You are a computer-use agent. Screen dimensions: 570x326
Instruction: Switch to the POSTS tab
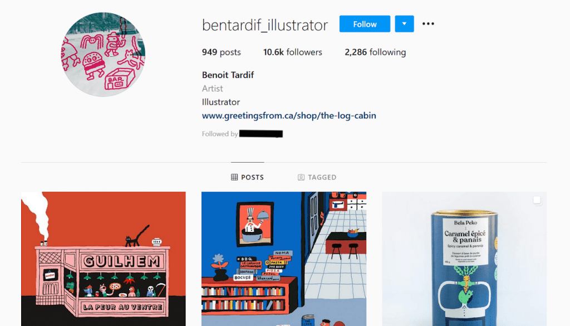[x=248, y=177]
